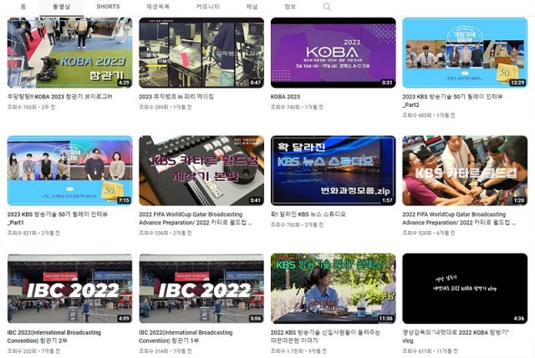This screenshot has height=358, width=535.
Task: Play KOBA 2023 참관기 vlog thumbnail
Action: [x=69, y=53]
